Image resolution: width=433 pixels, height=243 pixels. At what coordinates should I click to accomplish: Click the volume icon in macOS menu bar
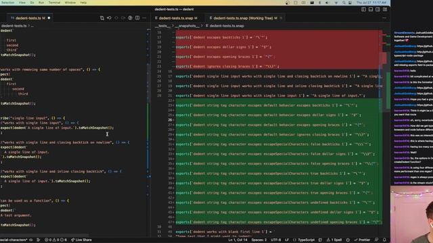(x=327, y=3)
